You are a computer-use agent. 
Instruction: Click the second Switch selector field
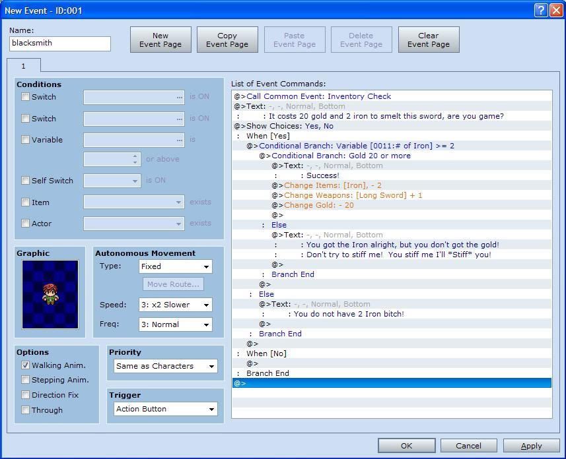134,119
